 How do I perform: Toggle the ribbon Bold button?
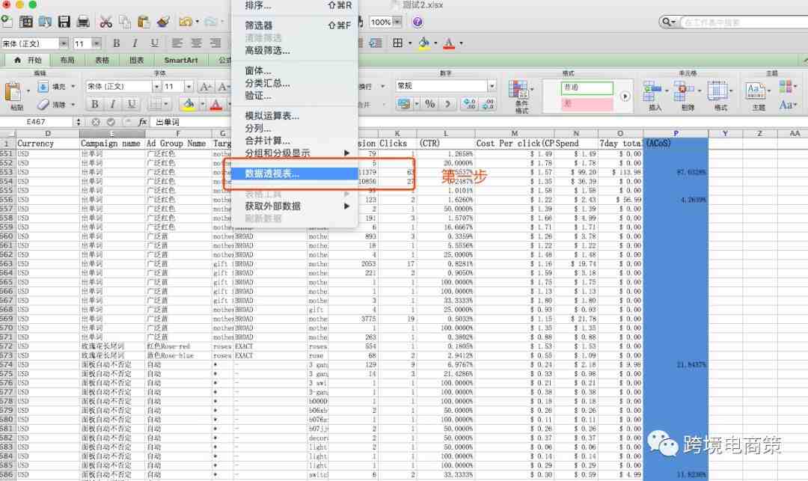95,104
